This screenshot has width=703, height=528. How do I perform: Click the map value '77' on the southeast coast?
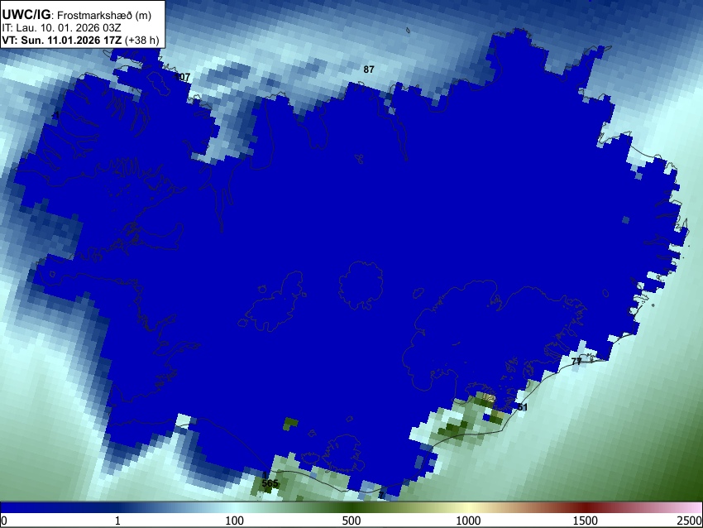point(576,361)
